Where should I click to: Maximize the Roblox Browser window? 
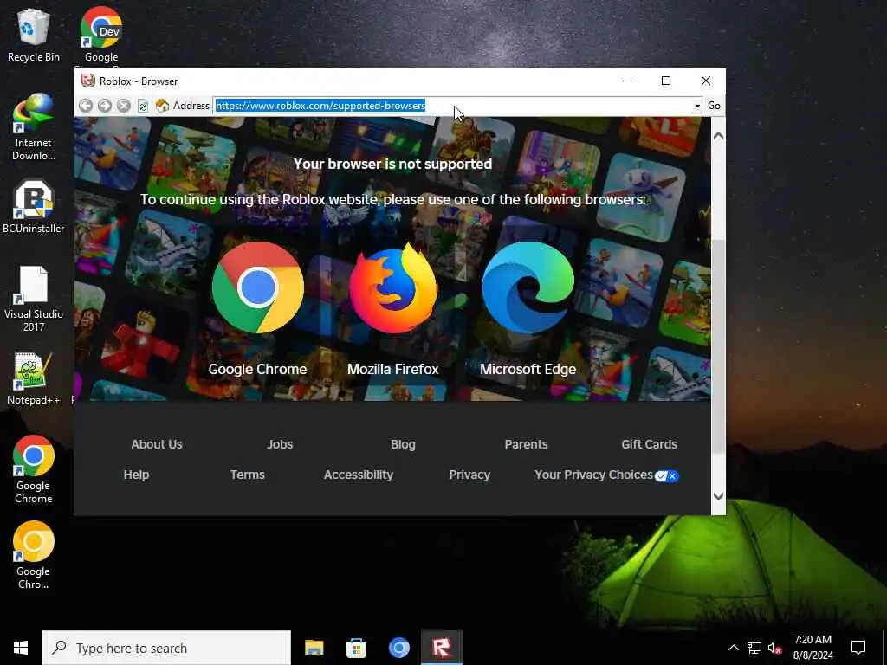(x=666, y=81)
